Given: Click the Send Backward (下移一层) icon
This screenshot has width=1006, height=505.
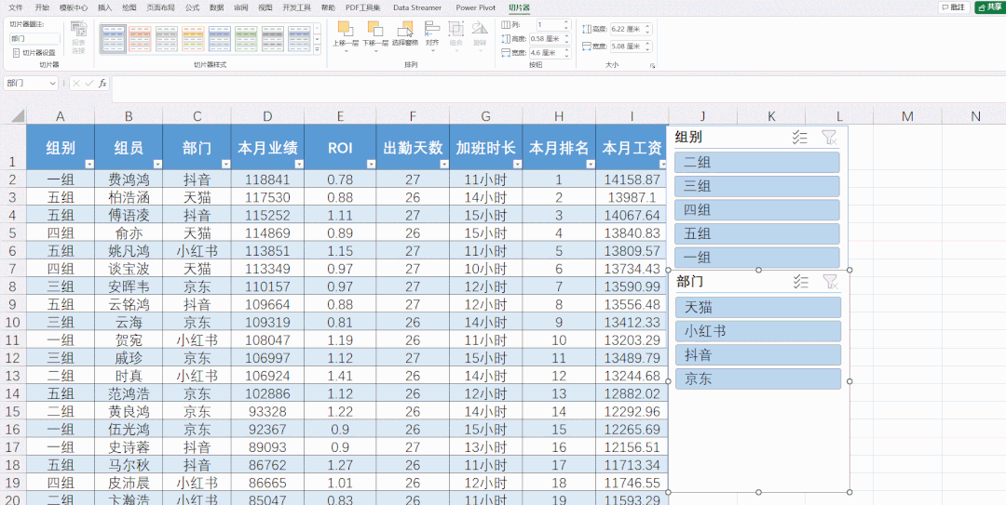Looking at the screenshot, I should pos(374,29).
